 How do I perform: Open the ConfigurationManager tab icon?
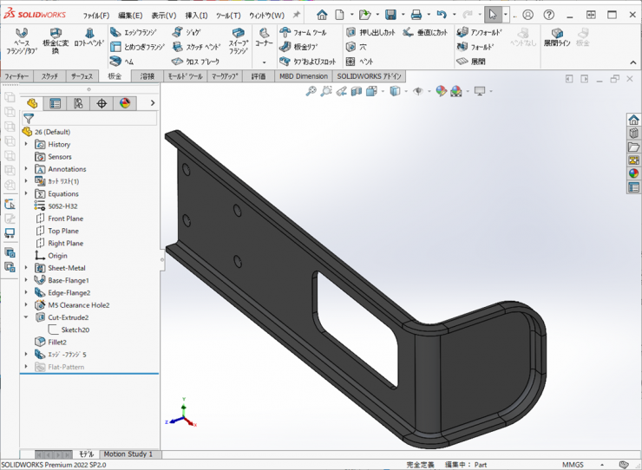point(78,103)
